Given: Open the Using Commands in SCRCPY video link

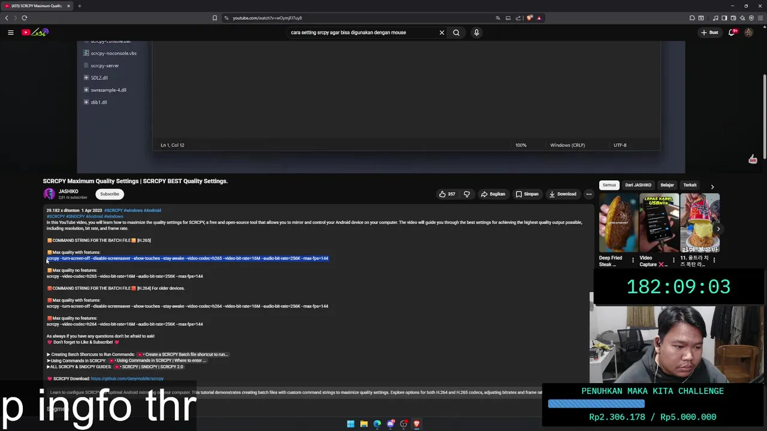Looking at the screenshot, I should [158, 360].
